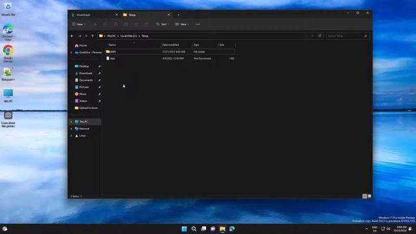Close the Temp tab
The height and width of the screenshot is (234, 416).
pyautogui.click(x=168, y=15)
